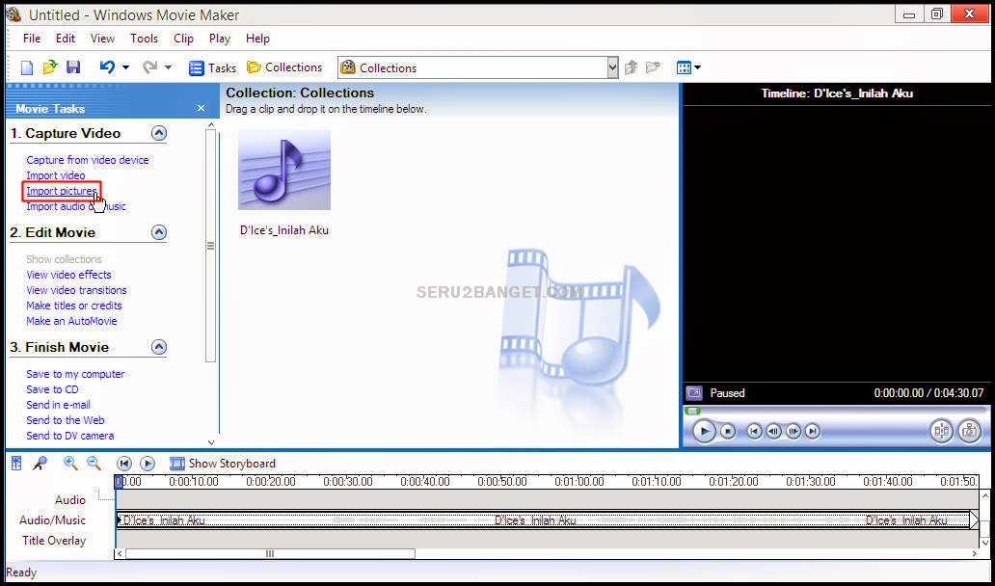Switch to Show Storyboard view
The height and width of the screenshot is (586, 995).
pyautogui.click(x=223, y=464)
